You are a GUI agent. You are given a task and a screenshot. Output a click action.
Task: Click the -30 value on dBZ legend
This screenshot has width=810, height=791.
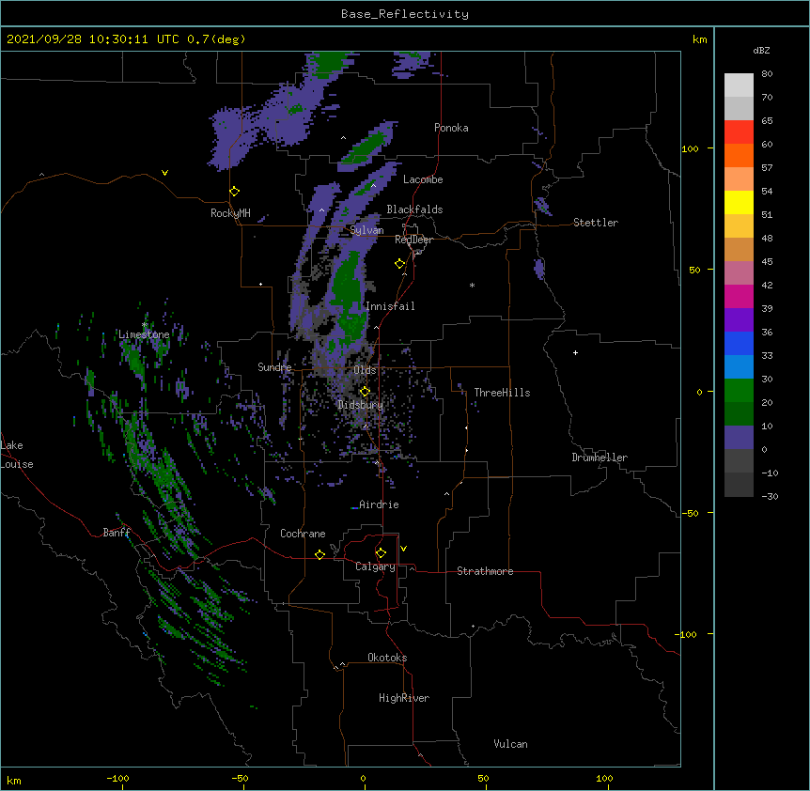(770, 497)
